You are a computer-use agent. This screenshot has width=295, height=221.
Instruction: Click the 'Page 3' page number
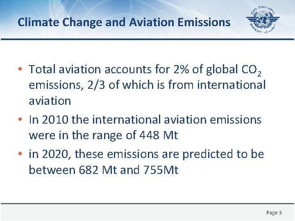click(x=274, y=212)
